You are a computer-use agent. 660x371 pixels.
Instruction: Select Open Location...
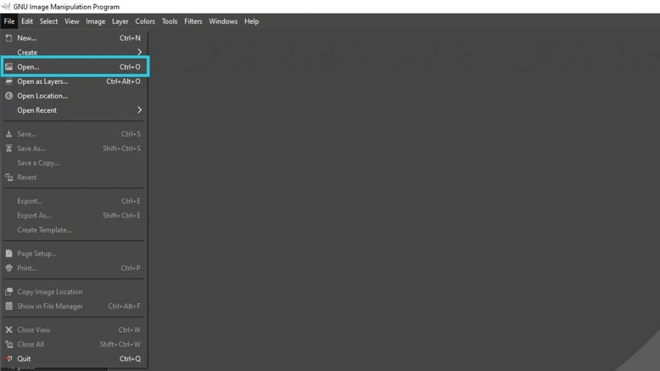[x=73, y=96]
